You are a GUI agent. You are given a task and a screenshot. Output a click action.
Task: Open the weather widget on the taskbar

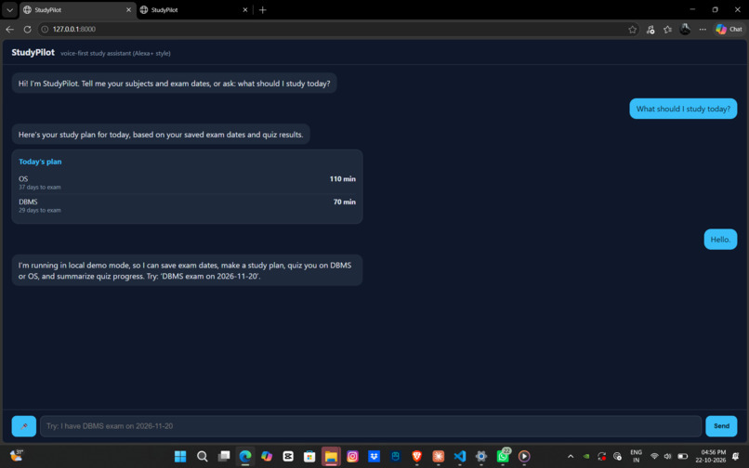17,456
